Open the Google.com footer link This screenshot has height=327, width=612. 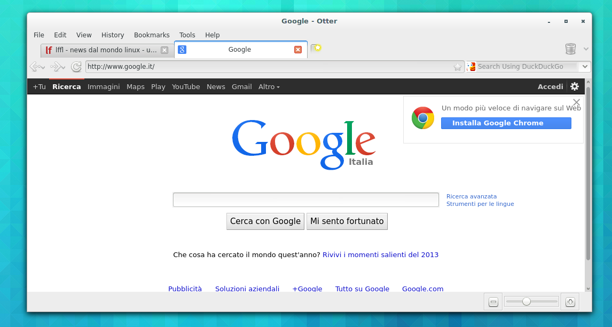click(x=423, y=289)
